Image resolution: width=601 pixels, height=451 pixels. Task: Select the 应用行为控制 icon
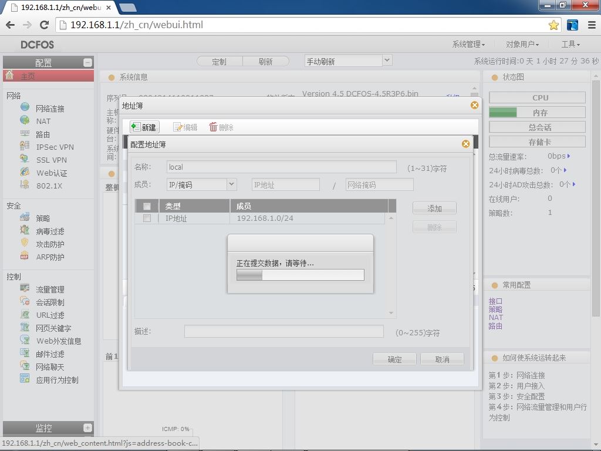(x=25, y=379)
